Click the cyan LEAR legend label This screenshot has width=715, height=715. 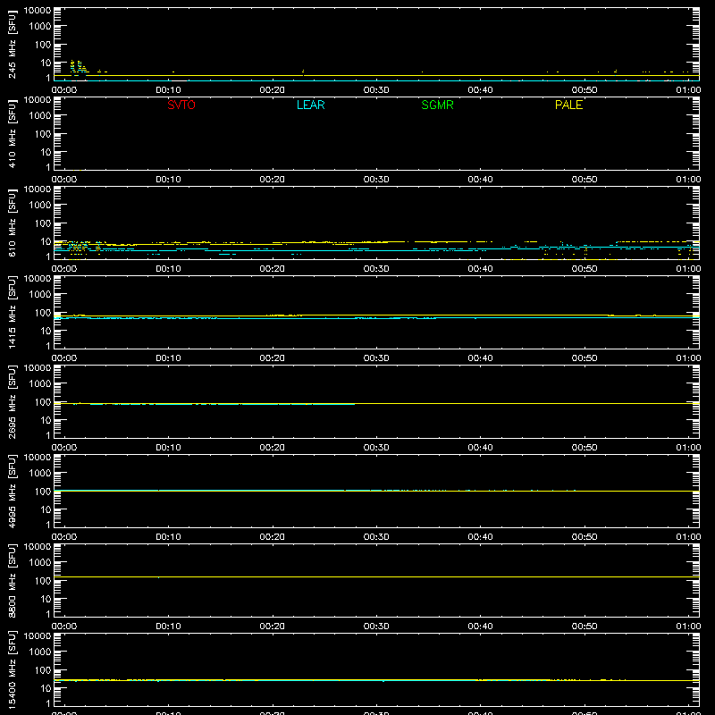point(310,105)
